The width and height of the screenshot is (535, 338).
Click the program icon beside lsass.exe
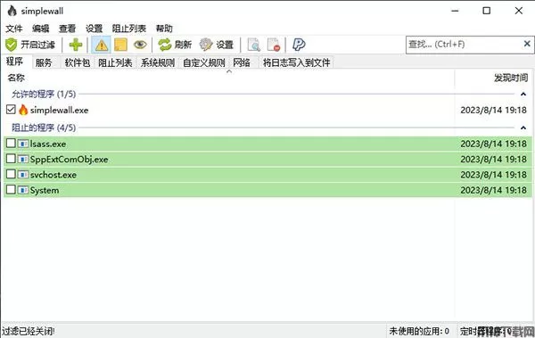23,144
